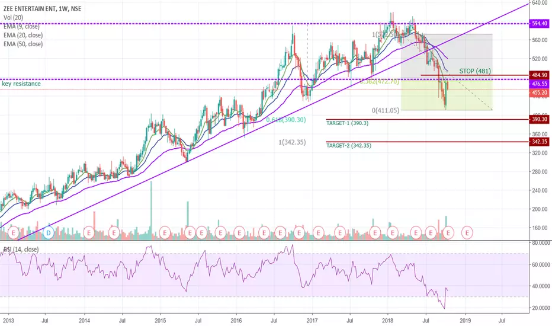Click the blue D dividend marker
The width and height of the screenshot is (552, 326).
pyautogui.click(x=48, y=232)
